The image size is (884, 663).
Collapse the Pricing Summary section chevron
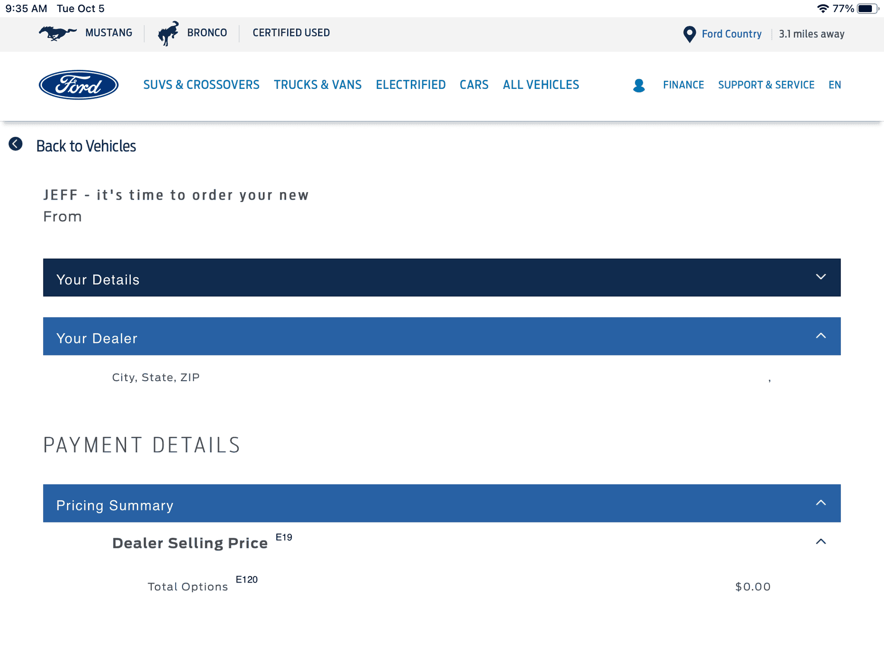coord(821,502)
